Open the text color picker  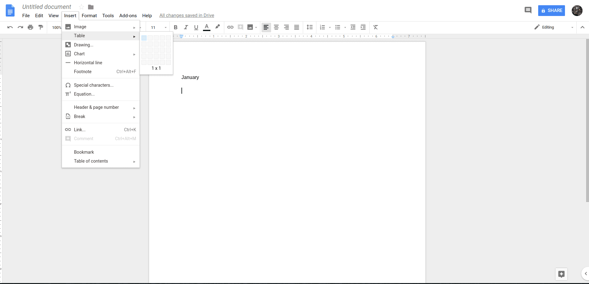point(206,27)
